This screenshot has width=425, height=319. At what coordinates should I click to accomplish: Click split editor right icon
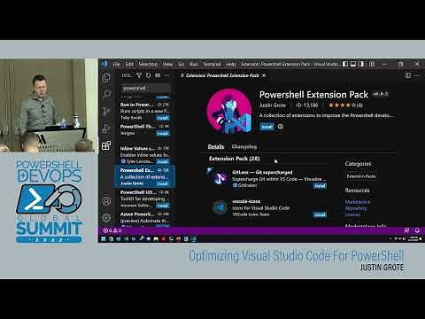[x=408, y=75]
